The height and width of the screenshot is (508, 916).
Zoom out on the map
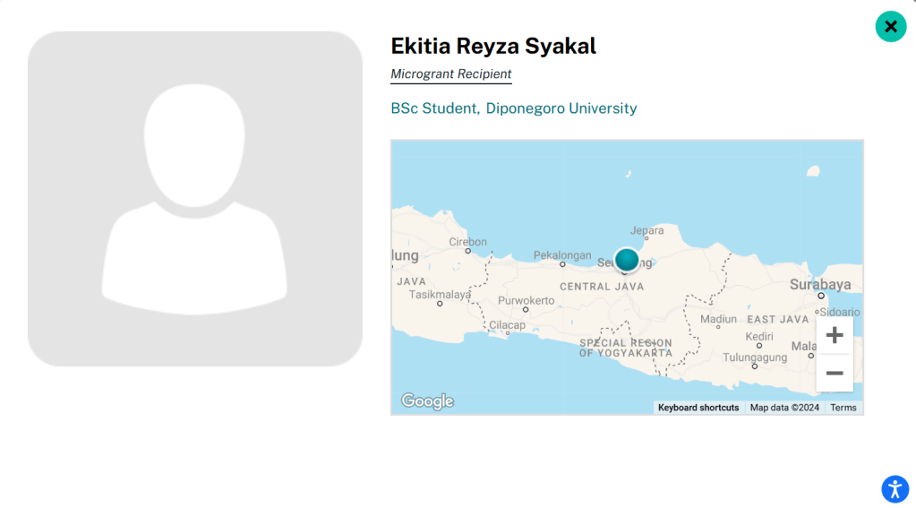[835, 373]
